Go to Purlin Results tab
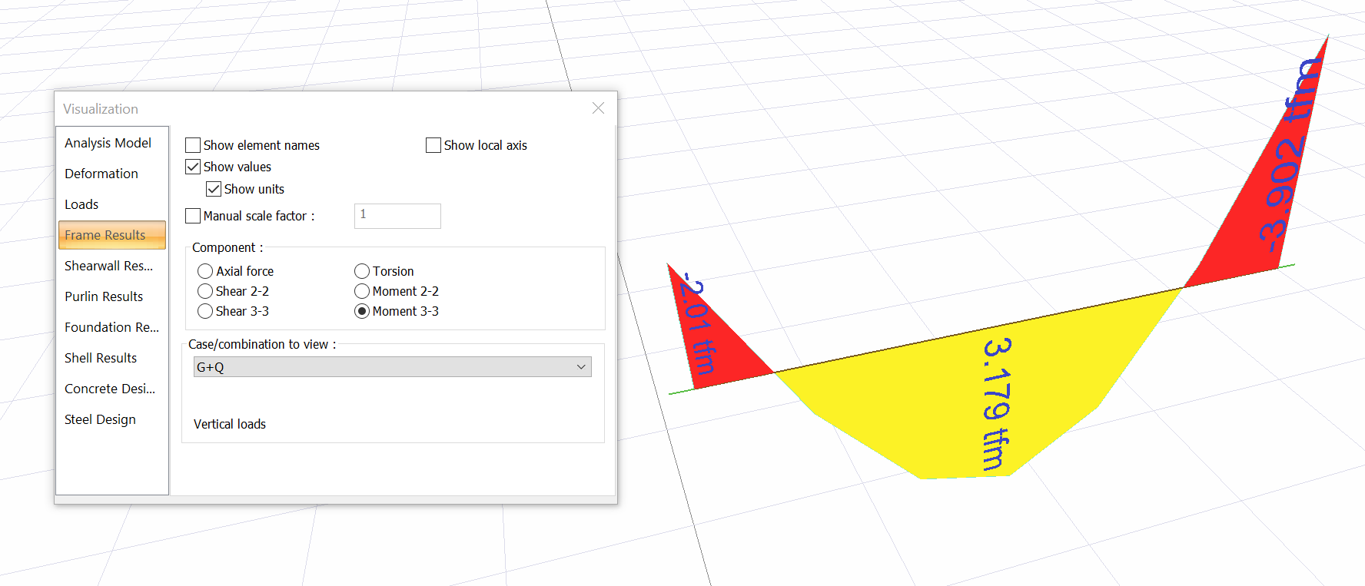1365x586 pixels. click(x=104, y=296)
